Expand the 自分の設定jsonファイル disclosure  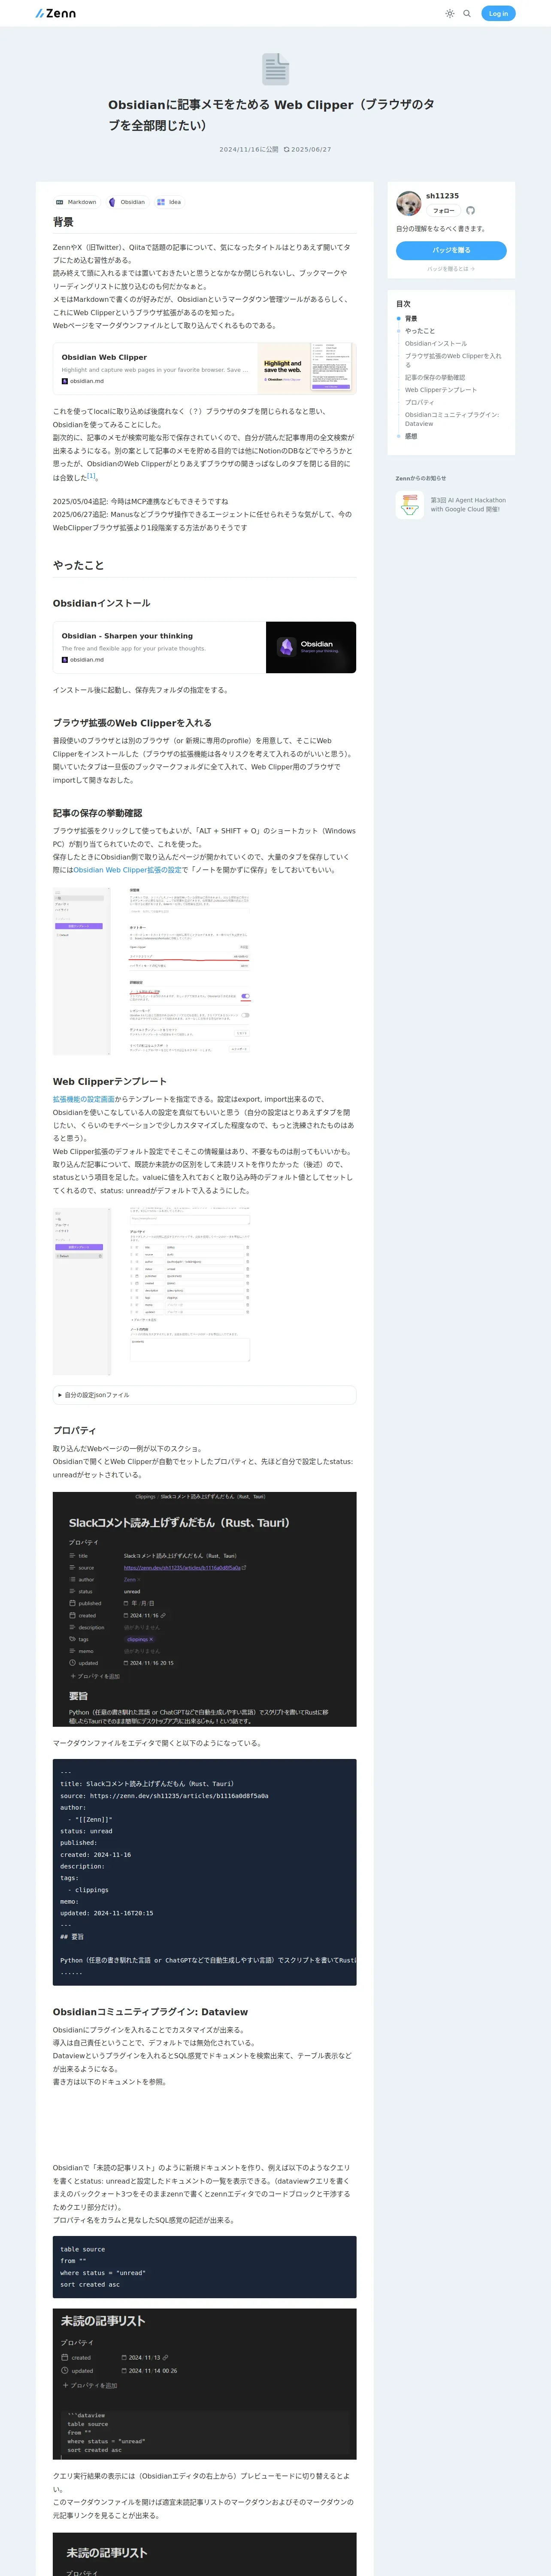tap(204, 1394)
